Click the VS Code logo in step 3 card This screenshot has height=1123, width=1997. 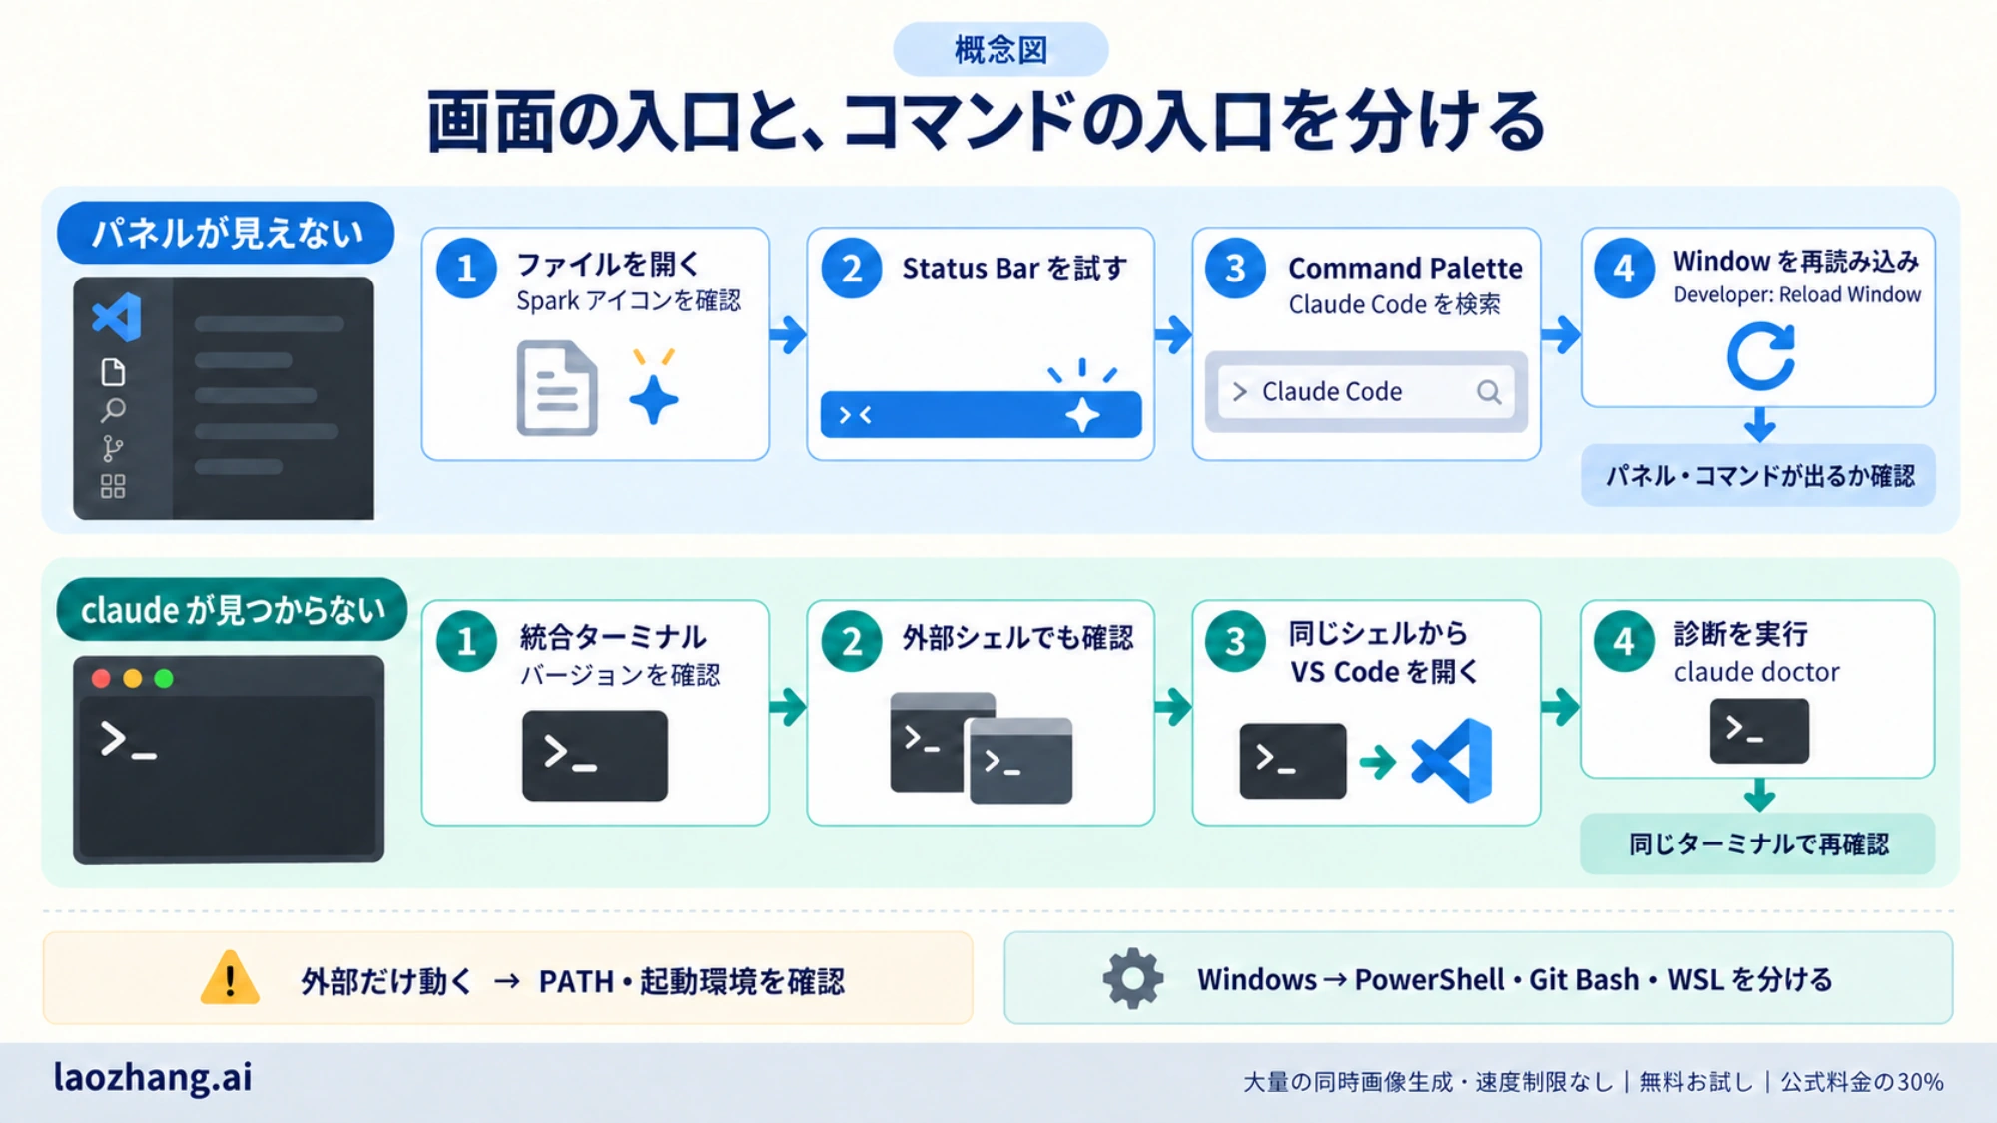pos(1452,761)
